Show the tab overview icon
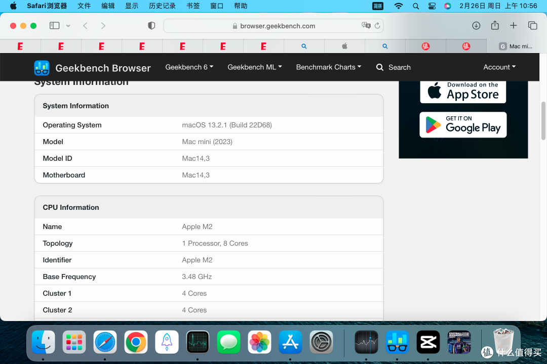Image resolution: width=547 pixels, height=364 pixels. (x=532, y=25)
